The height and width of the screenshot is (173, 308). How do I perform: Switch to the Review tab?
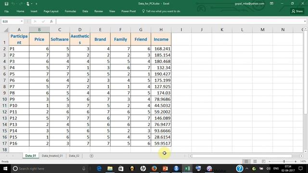(98, 12)
